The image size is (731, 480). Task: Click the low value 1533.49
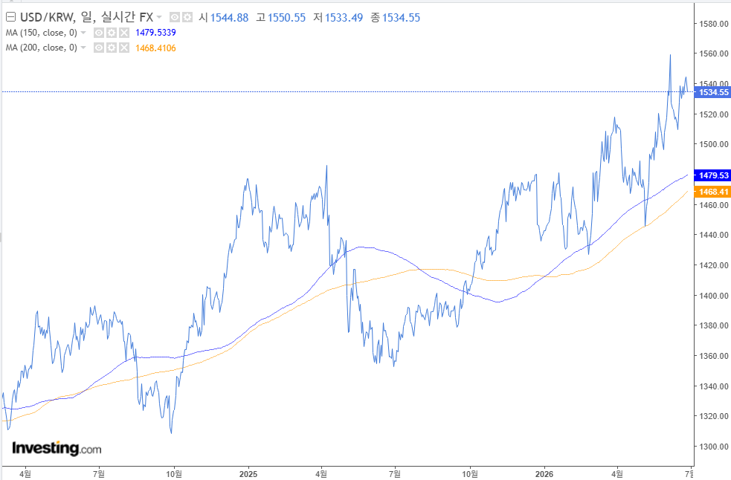(344, 18)
